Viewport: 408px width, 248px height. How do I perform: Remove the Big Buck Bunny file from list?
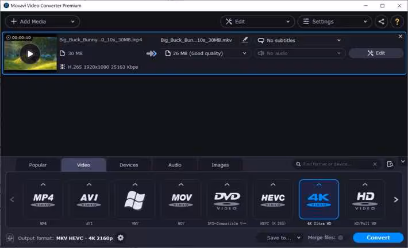tap(401, 37)
